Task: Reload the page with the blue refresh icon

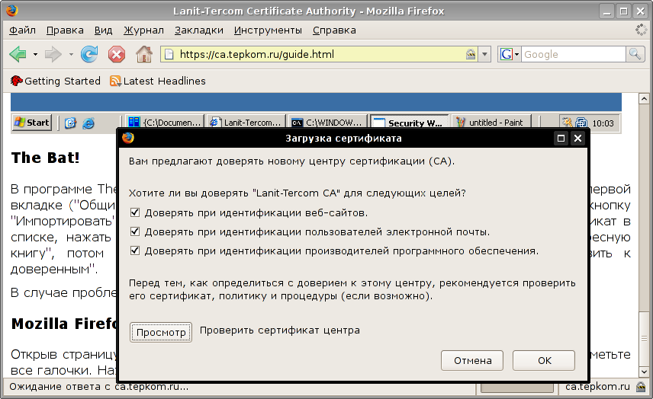Action: point(89,55)
